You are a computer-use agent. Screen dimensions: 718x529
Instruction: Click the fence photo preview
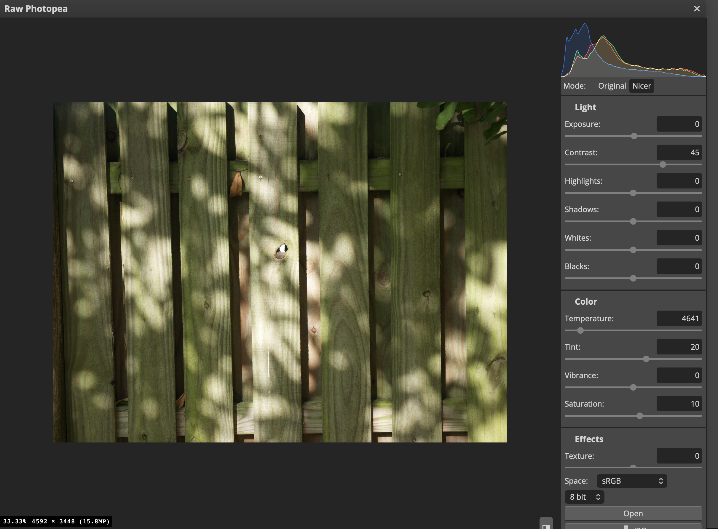point(280,272)
